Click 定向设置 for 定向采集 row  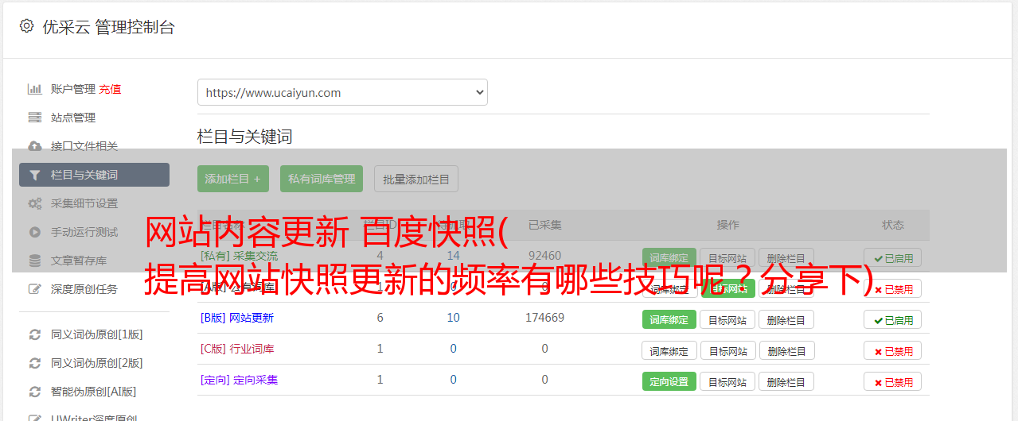[x=669, y=382]
